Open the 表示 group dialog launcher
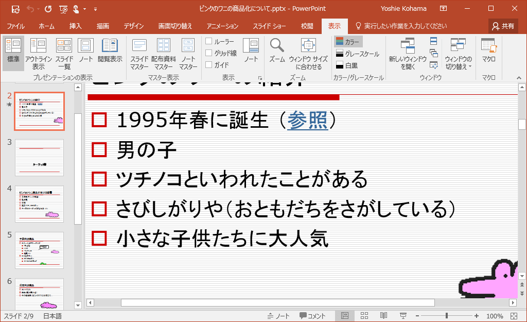Viewport: 527px width, 322px height. tap(260, 78)
